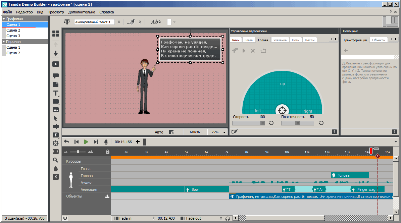Click the feather script icon in character panel
This screenshot has width=401, height=223.
click(234, 132)
